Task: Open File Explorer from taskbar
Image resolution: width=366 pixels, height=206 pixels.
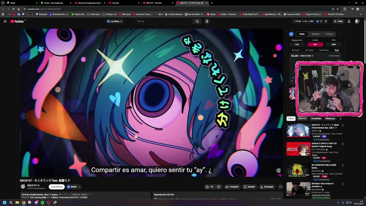Action: [x=17, y=203]
